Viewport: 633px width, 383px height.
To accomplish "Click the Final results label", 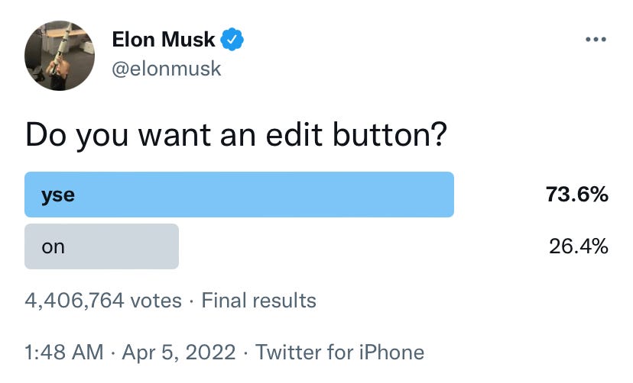I will [258, 301].
